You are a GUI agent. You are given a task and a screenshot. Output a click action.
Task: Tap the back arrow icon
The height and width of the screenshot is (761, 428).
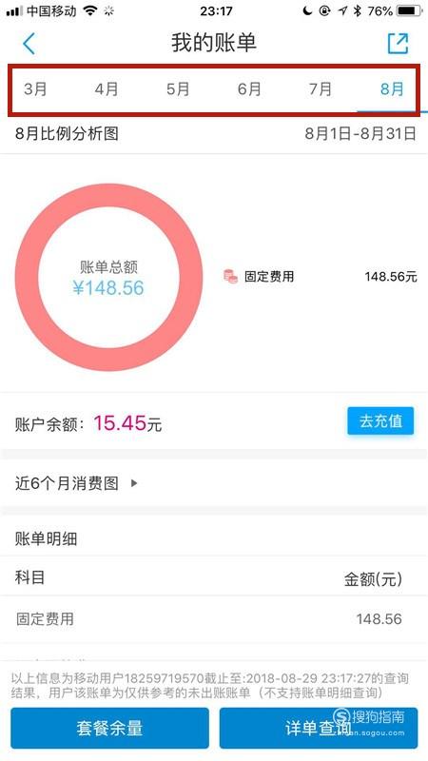pyautogui.click(x=29, y=44)
